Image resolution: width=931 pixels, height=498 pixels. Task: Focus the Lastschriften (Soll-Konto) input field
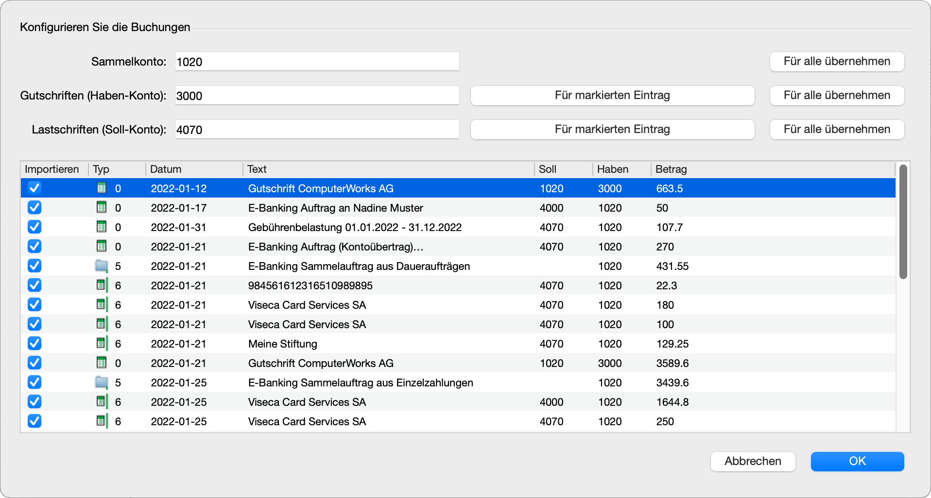point(317,130)
